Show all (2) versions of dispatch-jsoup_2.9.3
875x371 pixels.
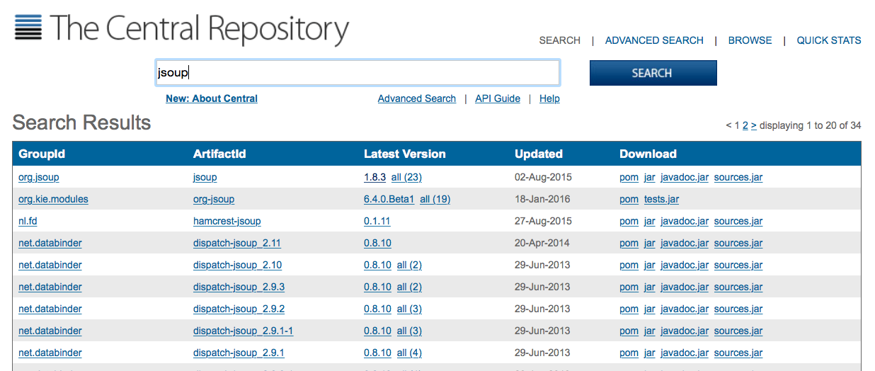click(x=409, y=287)
